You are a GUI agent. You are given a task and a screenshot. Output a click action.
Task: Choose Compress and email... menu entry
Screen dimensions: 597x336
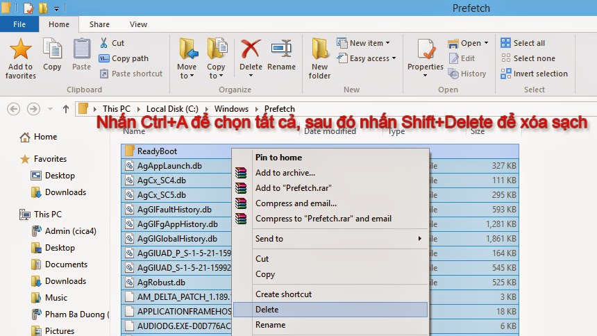tap(296, 203)
